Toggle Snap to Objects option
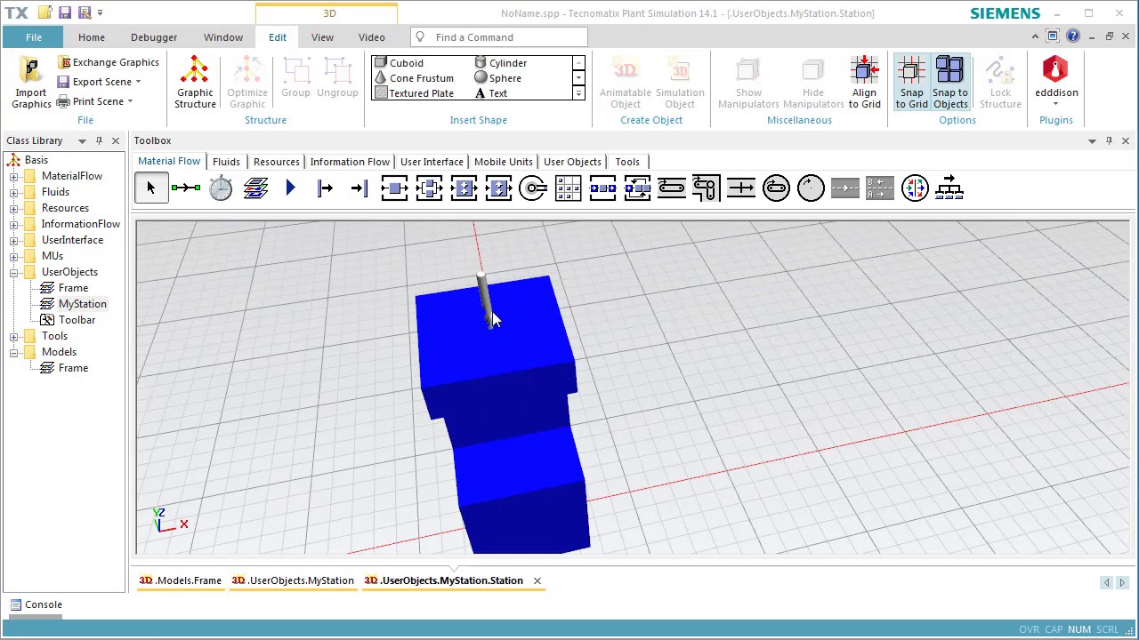This screenshot has width=1139, height=640. pyautogui.click(x=950, y=83)
